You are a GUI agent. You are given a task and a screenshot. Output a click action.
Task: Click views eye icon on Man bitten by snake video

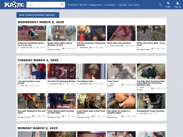click(128, 116)
